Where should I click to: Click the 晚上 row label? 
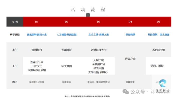pos(15,82)
